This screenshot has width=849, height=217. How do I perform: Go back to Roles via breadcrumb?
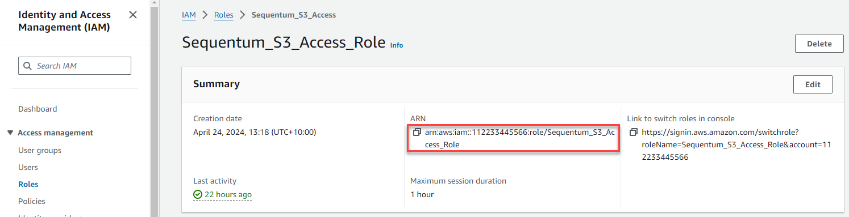[x=224, y=15]
